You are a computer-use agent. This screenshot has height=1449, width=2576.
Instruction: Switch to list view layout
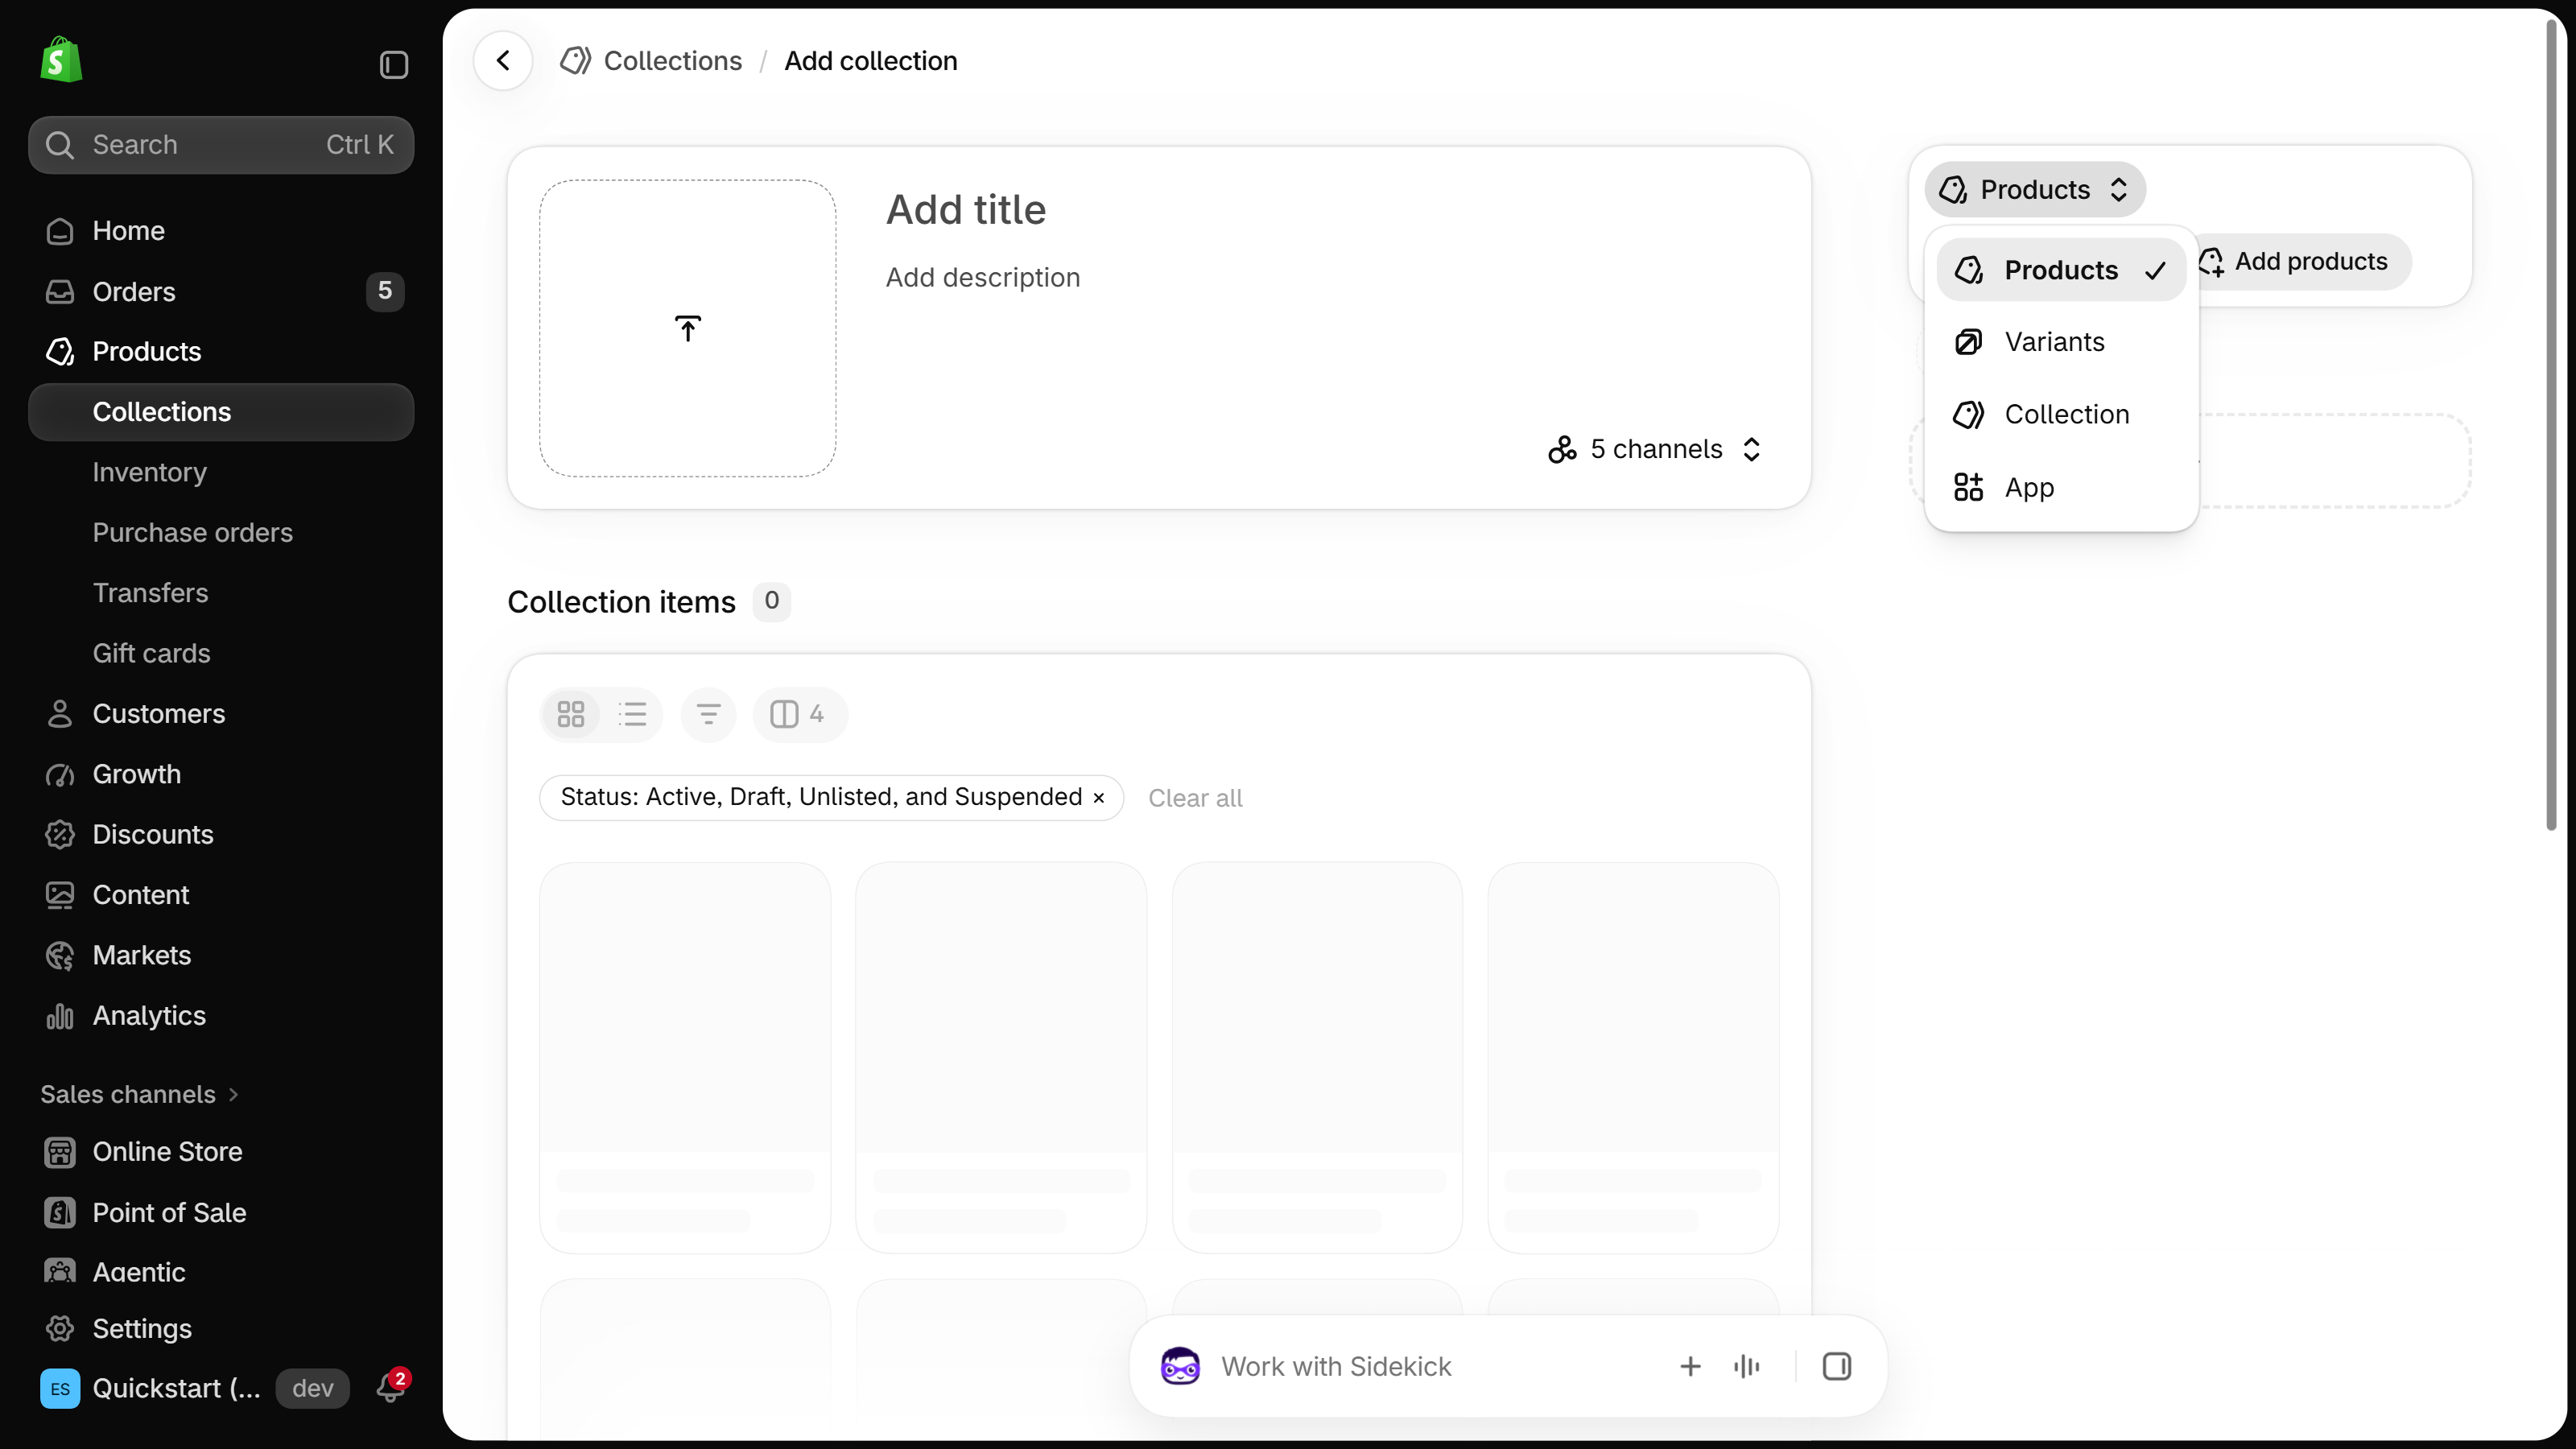pos(633,714)
